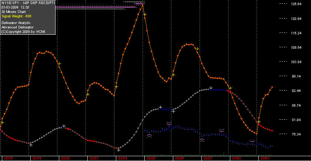Click white up arrow at 02/24 trough
This screenshot has width=311, height=161.
118,150
